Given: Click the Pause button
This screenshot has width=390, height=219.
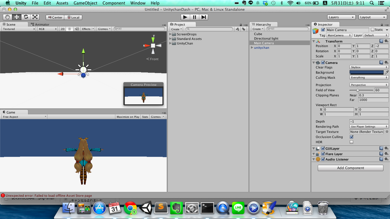Looking at the screenshot, I should tap(194, 17).
